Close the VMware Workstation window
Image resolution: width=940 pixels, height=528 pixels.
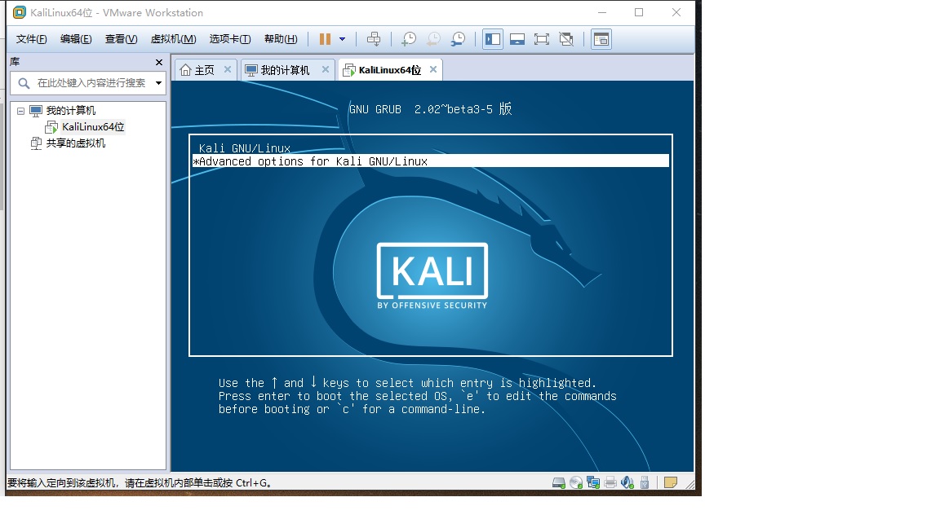[676, 12]
